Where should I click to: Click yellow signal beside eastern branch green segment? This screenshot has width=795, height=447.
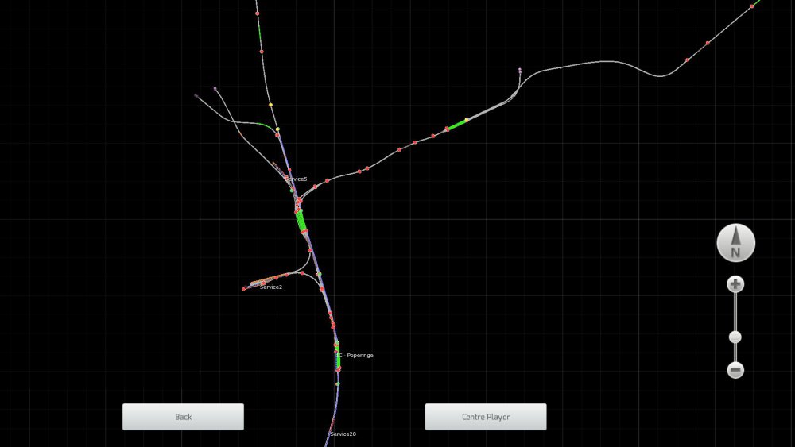point(467,120)
